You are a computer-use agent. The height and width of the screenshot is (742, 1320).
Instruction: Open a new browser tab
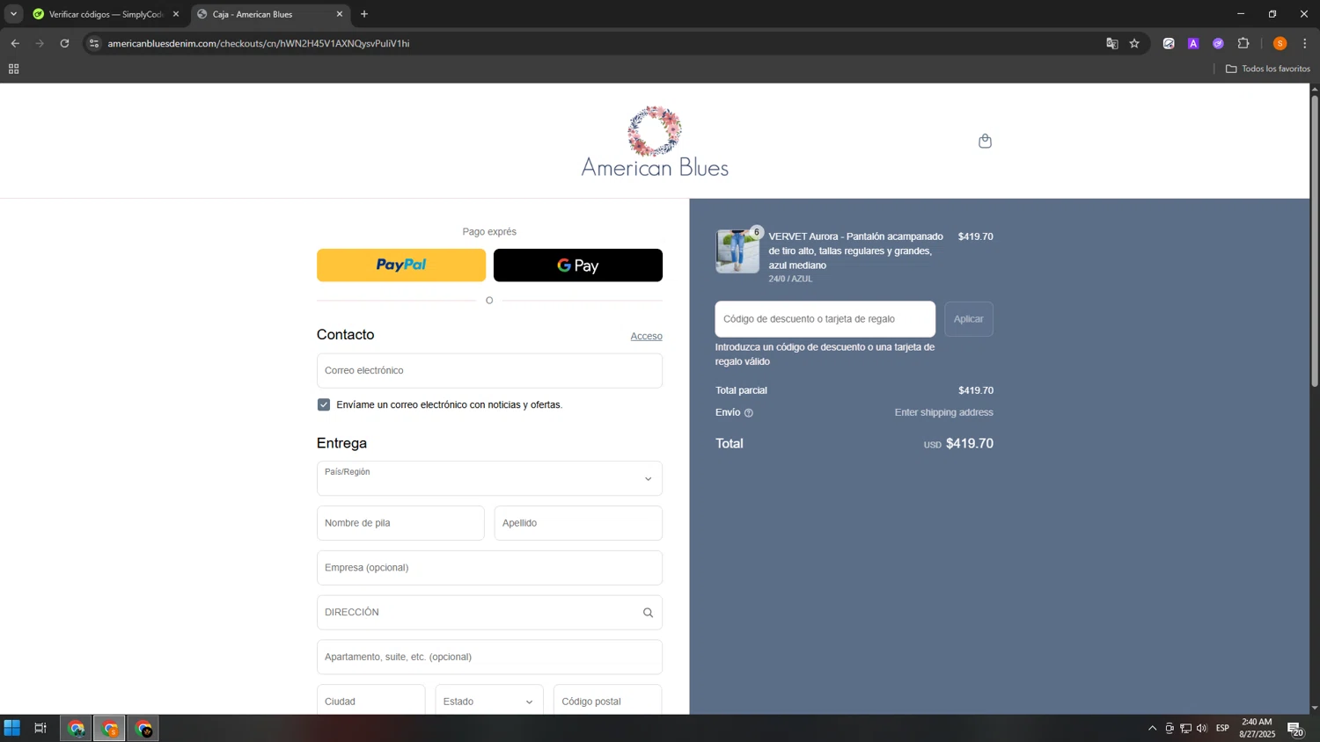click(x=364, y=14)
